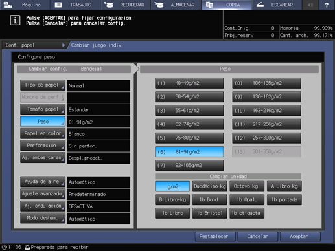Click Aceptar to confirm settings

point(300,237)
